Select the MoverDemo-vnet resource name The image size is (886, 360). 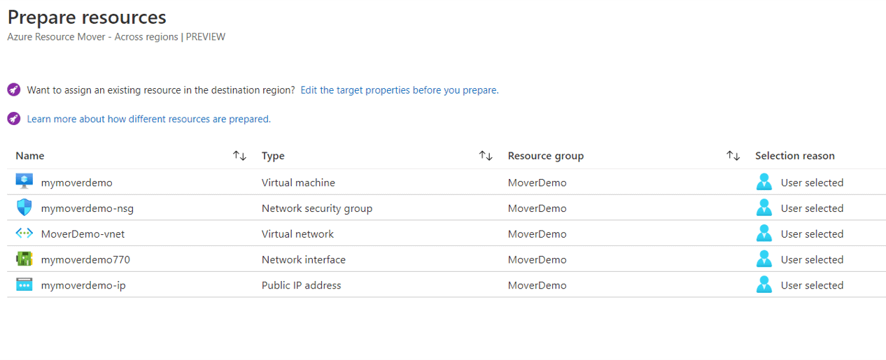(x=83, y=234)
